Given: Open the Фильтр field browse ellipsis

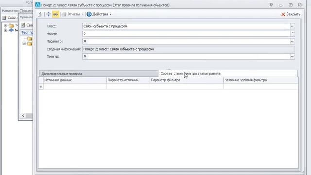Looking at the screenshot, I should pyautogui.click(x=293, y=56).
